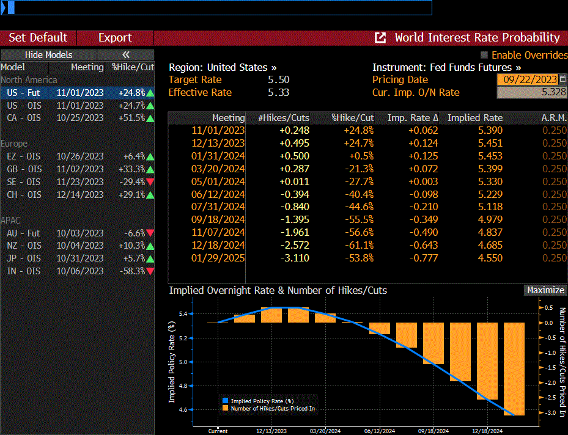Click the blue command-line prompt arrow at top
This screenshot has height=435, width=568.
[x=3, y=7]
